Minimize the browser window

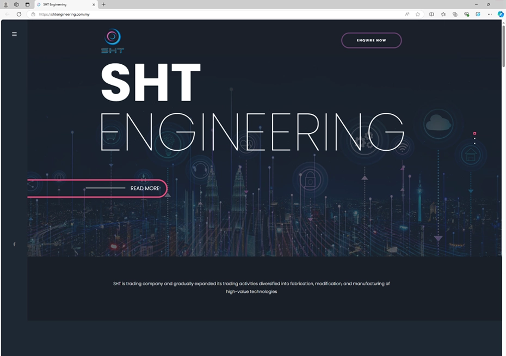[476, 4]
